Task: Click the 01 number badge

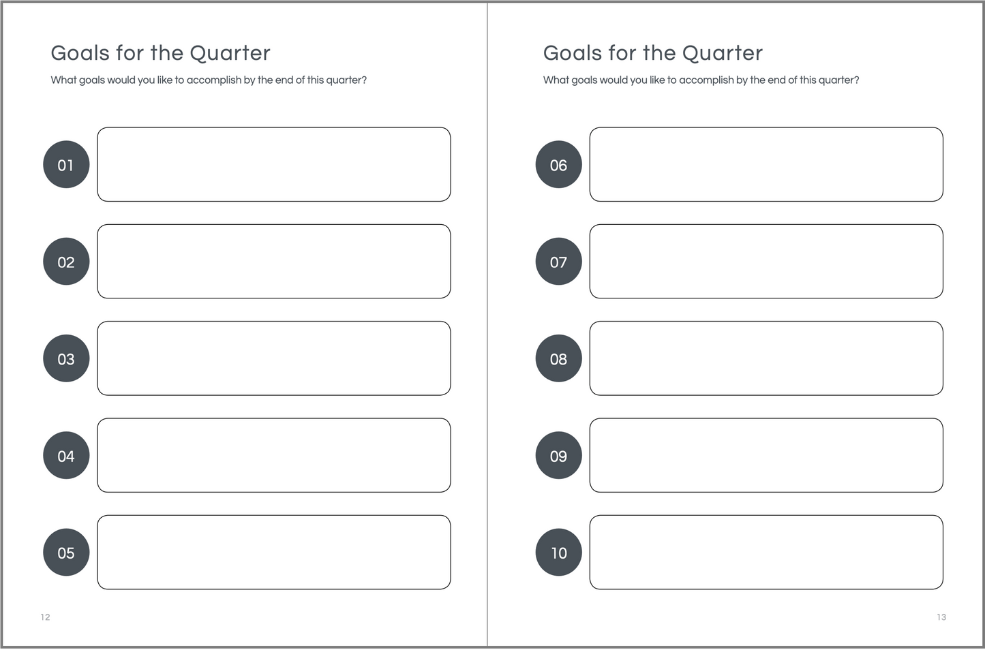Action: coord(66,165)
